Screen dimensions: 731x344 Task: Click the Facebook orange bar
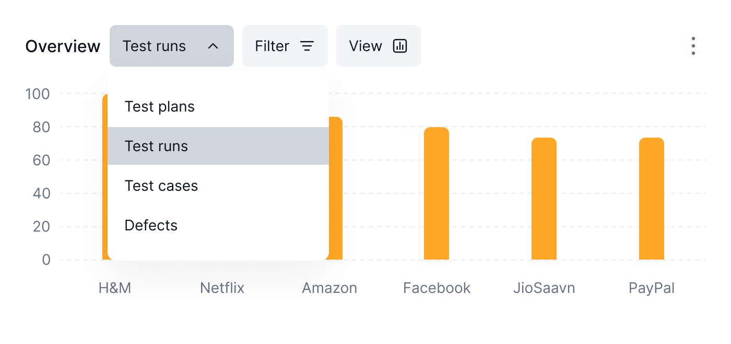coord(437,193)
